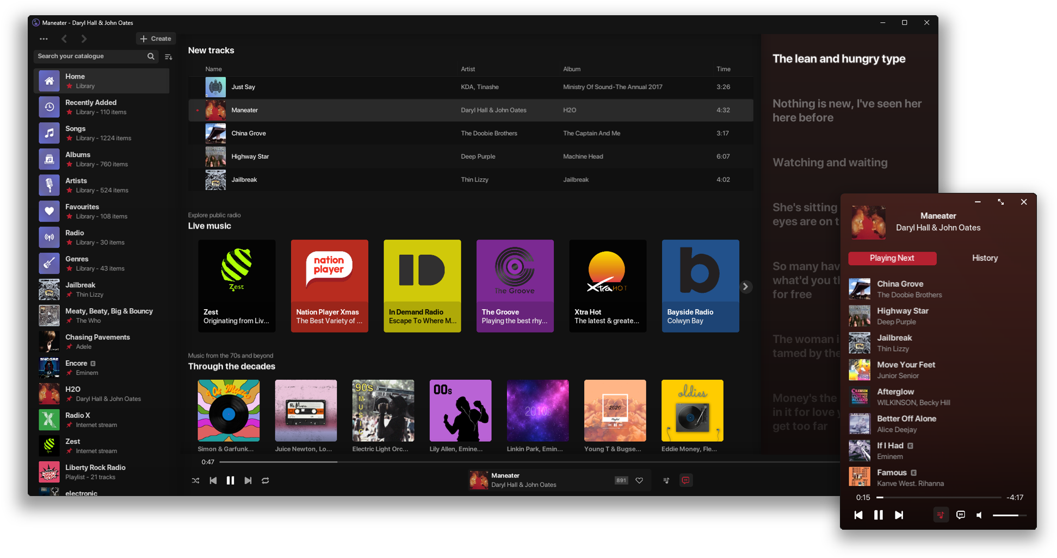
Task: Open Favourites in the sidebar
Action: 101,211
